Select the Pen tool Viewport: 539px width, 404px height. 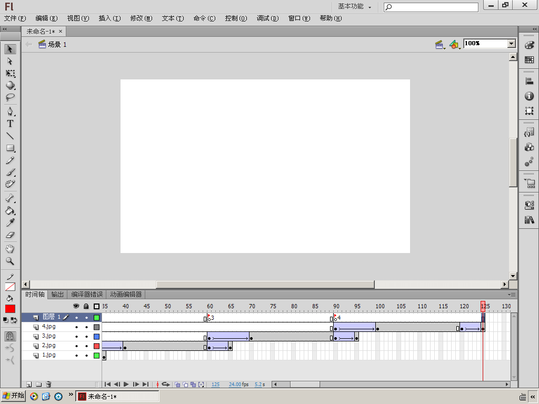(x=10, y=112)
